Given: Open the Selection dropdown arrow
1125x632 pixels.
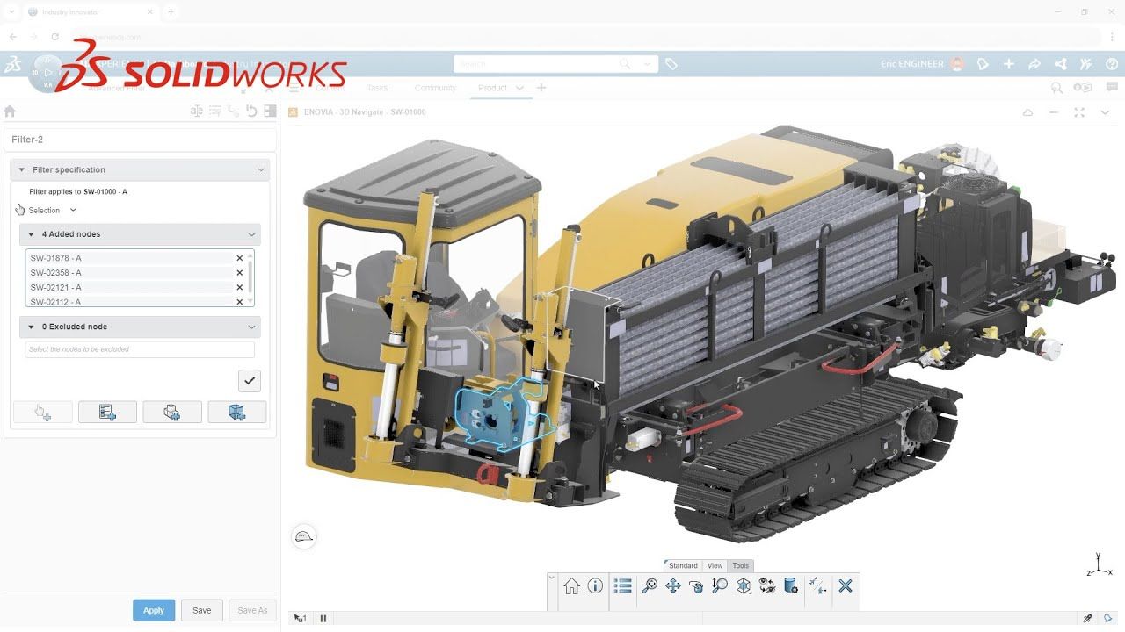Looking at the screenshot, I should click(73, 211).
